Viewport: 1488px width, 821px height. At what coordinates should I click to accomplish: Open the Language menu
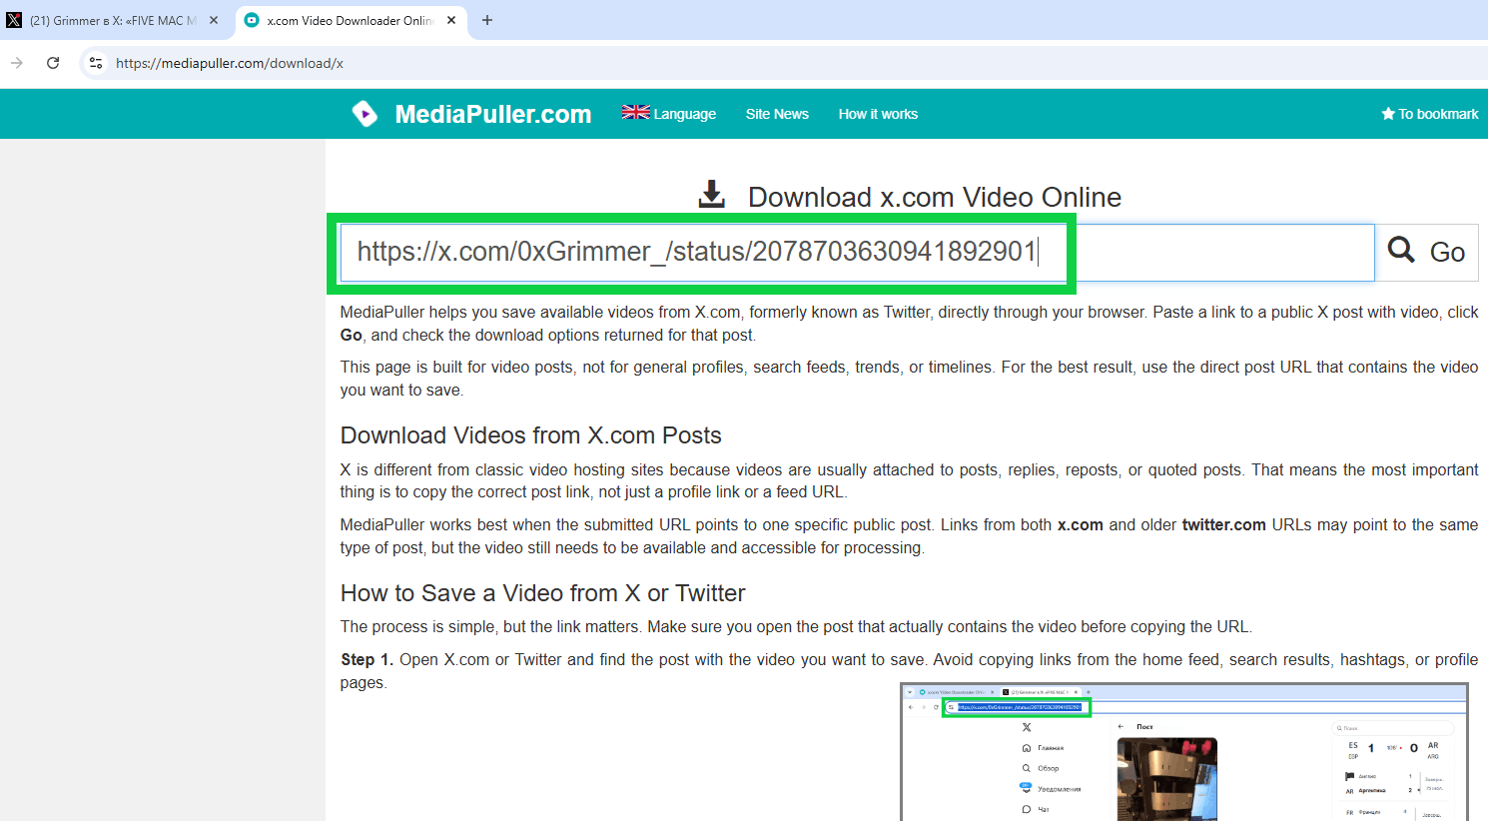(669, 114)
